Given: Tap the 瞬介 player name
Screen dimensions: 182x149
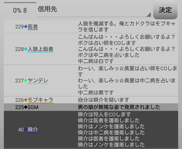Looking at the screenshot, I should click(x=33, y=129).
